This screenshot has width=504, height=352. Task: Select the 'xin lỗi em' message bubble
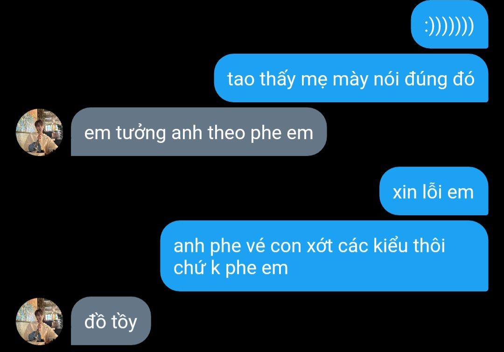pyautogui.click(x=434, y=191)
